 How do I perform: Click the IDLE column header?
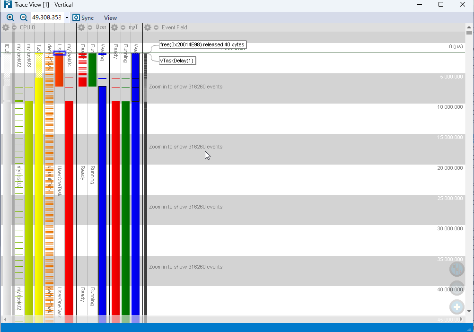point(7,49)
